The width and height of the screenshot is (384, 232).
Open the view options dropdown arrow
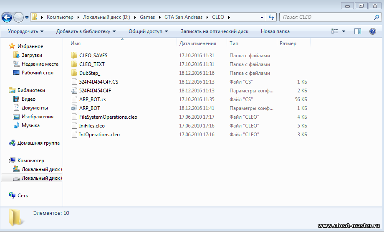point(344,31)
